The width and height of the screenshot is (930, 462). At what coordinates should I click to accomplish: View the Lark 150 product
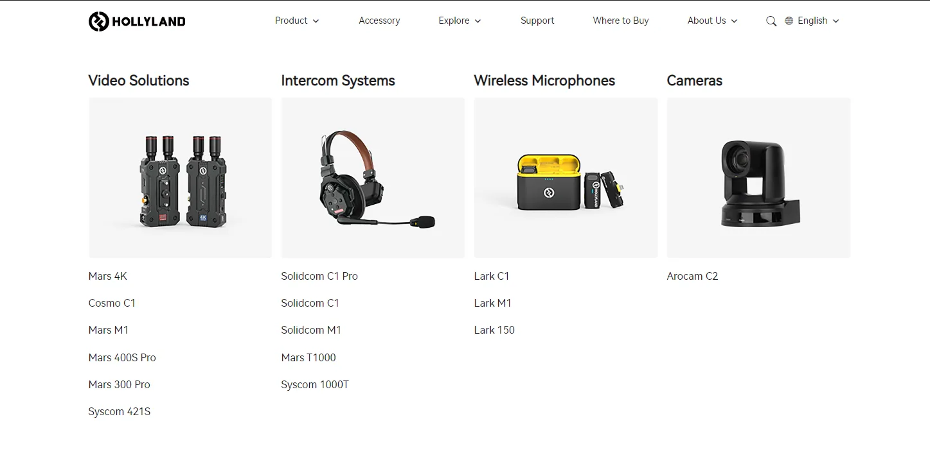(494, 330)
